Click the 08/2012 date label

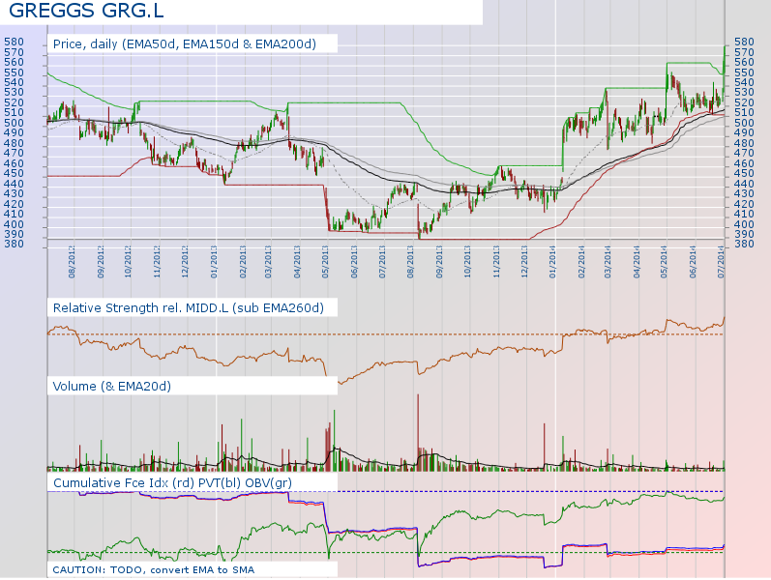point(72,262)
